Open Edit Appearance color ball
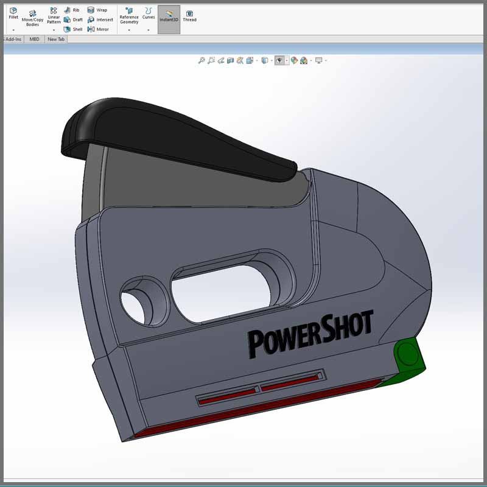Viewport: 487px width, 487px height. [x=294, y=60]
